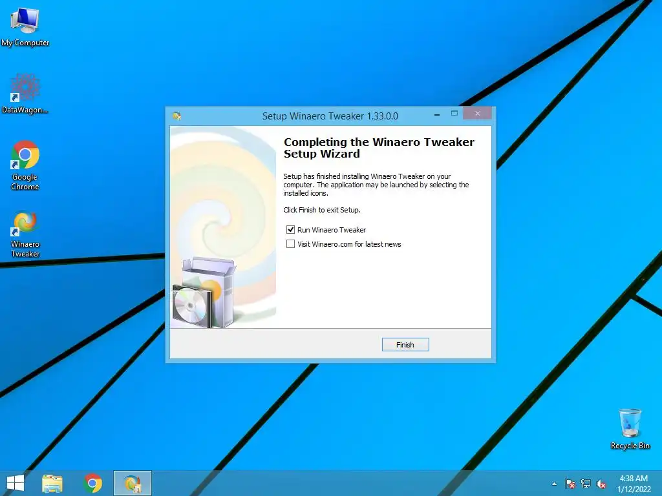Open the Action Center flag icon
This screenshot has width=662, height=496.
coord(570,484)
